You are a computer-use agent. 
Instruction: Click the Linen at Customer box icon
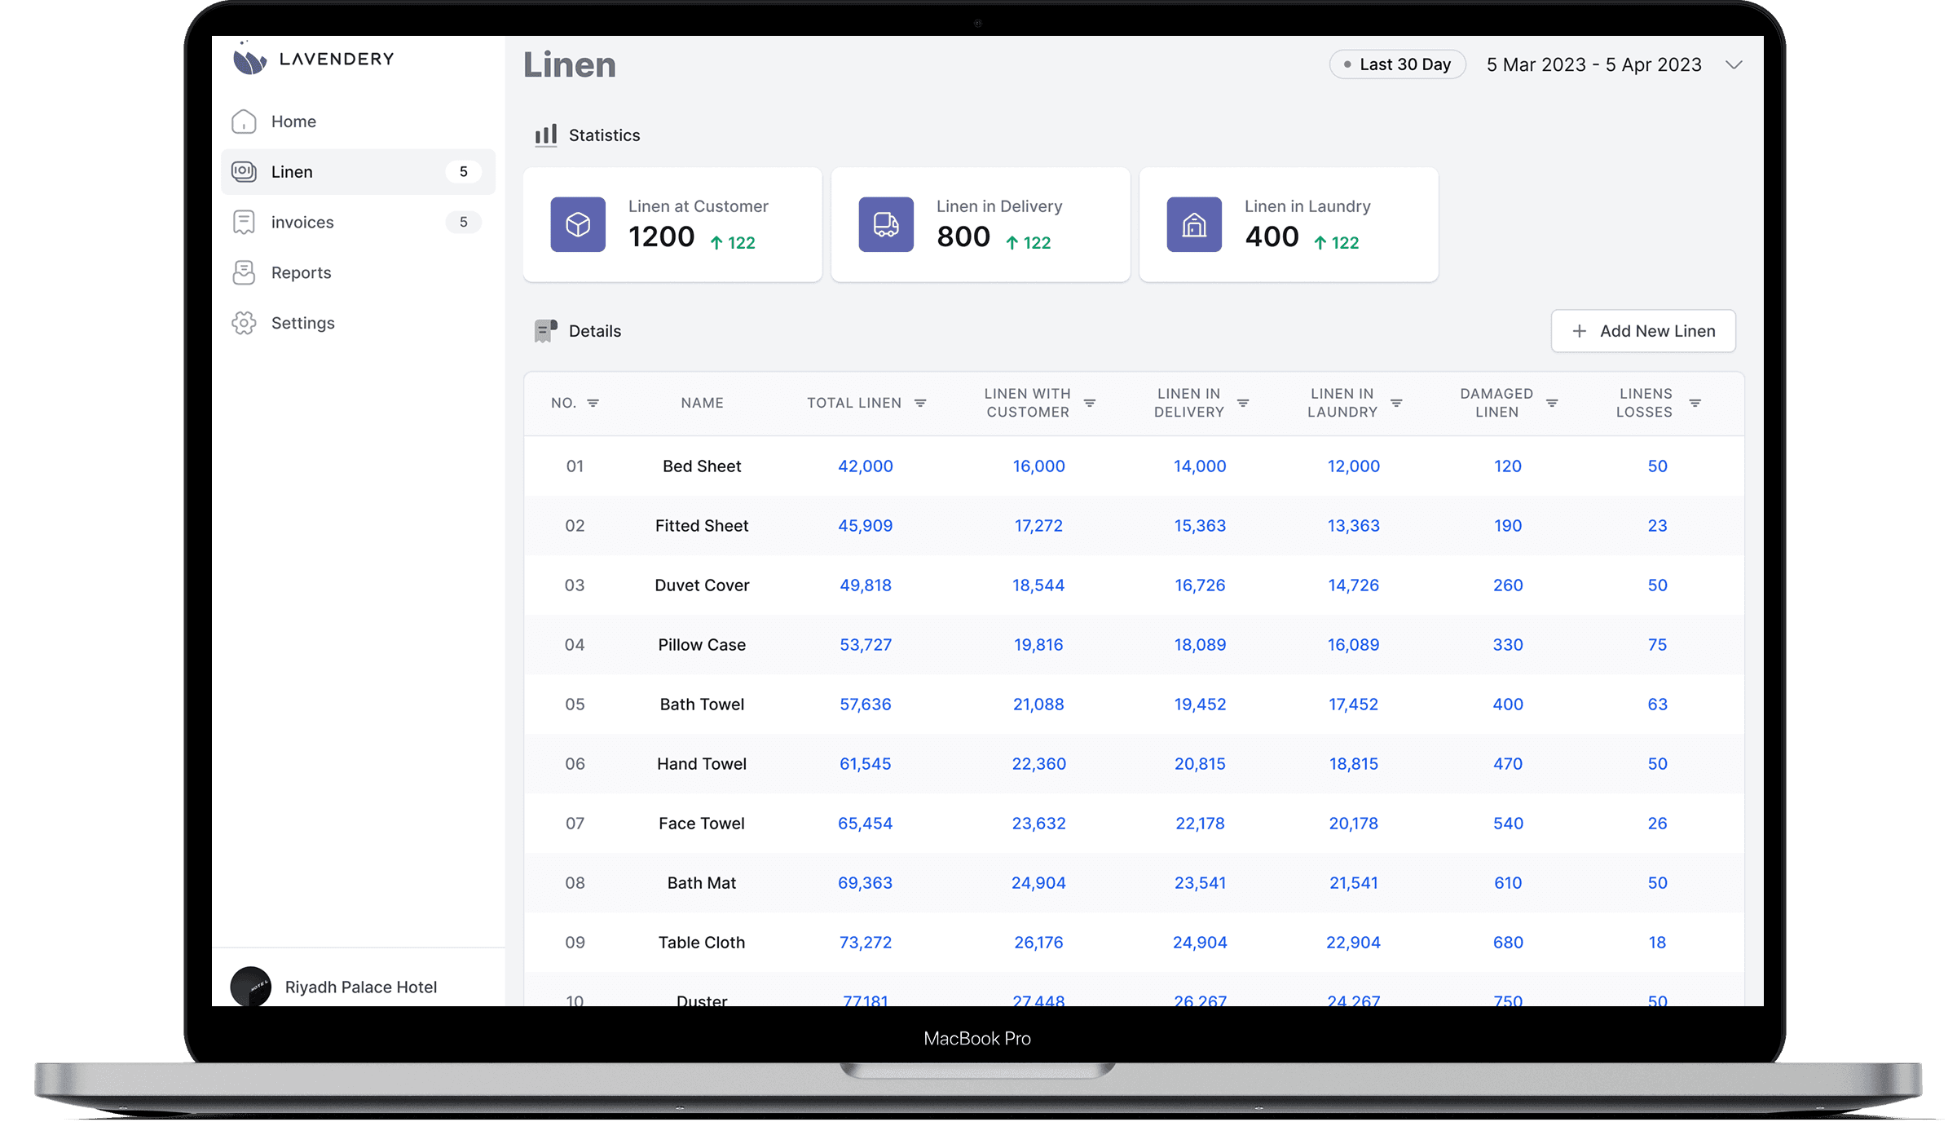pyautogui.click(x=578, y=224)
